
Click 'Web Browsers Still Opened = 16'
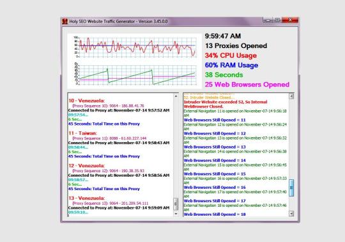(215, 188)
